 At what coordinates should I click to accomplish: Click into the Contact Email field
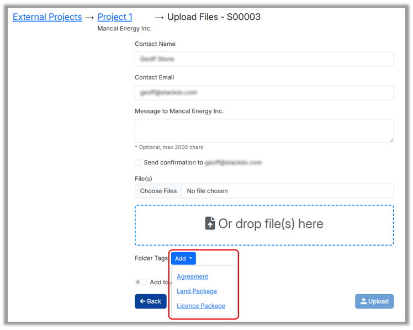[264, 93]
